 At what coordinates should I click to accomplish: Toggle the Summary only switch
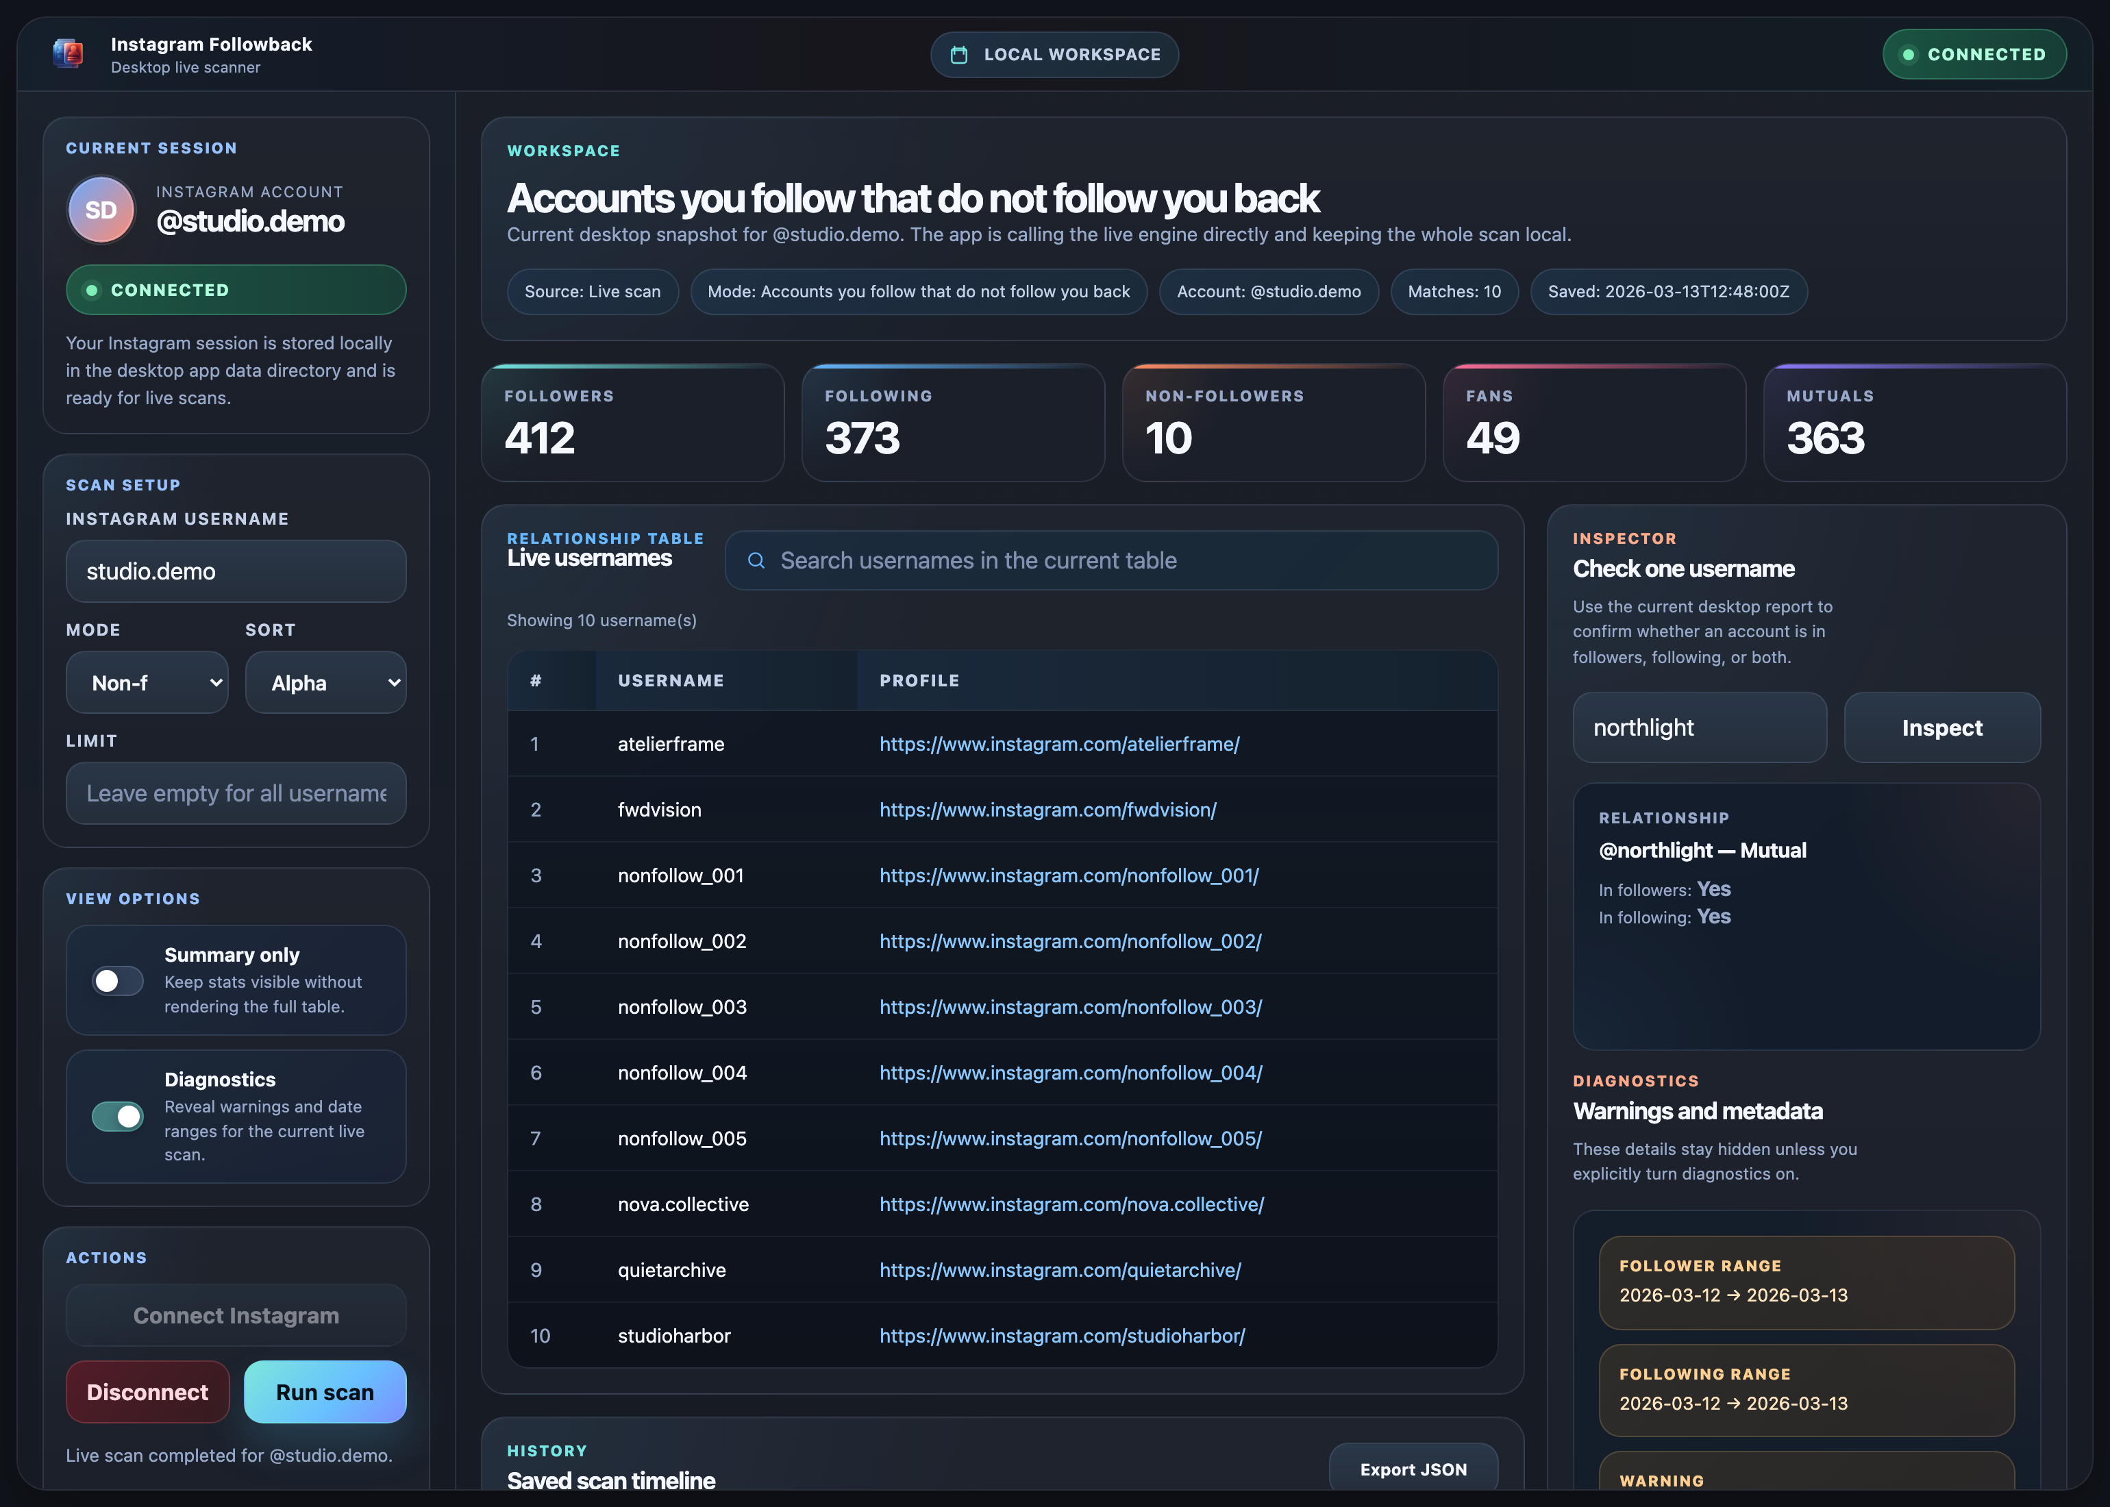coord(118,981)
